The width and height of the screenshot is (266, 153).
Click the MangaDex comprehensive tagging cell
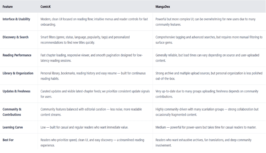209,40
